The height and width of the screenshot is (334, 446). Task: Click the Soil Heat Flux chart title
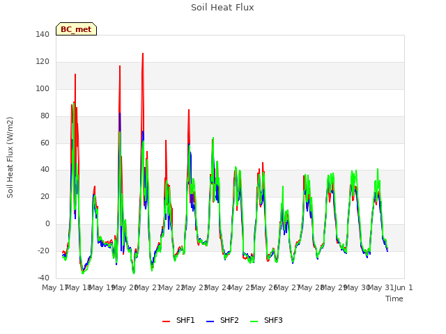click(x=222, y=8)
